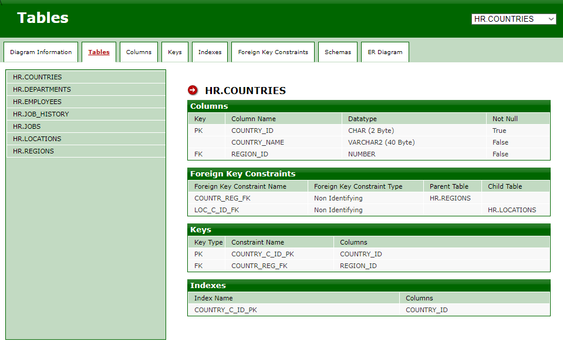Switch to the Diagram Information tab
This screenshot has height=341, width=563.
41,52
